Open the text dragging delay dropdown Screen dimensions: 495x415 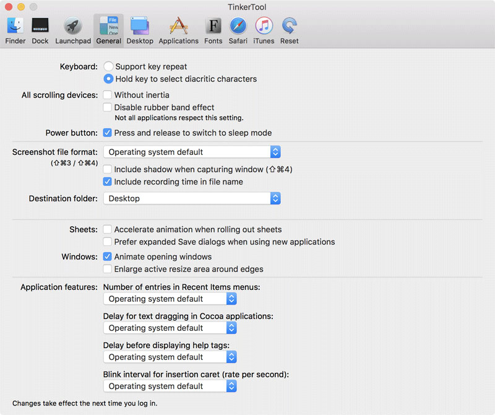coord(170,328)
